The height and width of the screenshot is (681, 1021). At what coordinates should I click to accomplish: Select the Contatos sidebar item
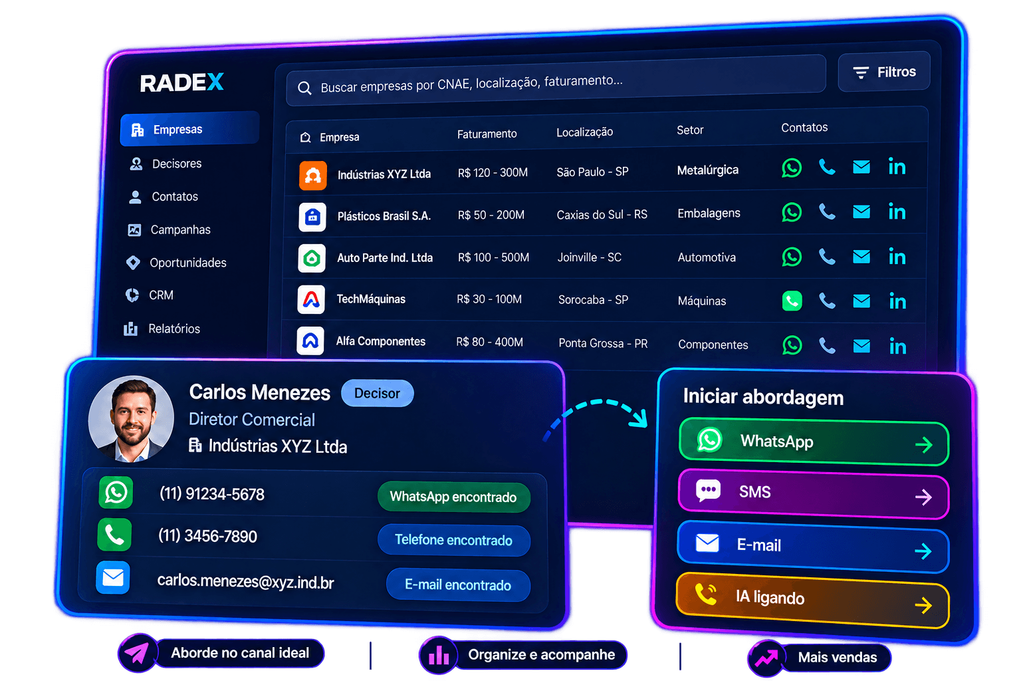click(x=164, y=197)
